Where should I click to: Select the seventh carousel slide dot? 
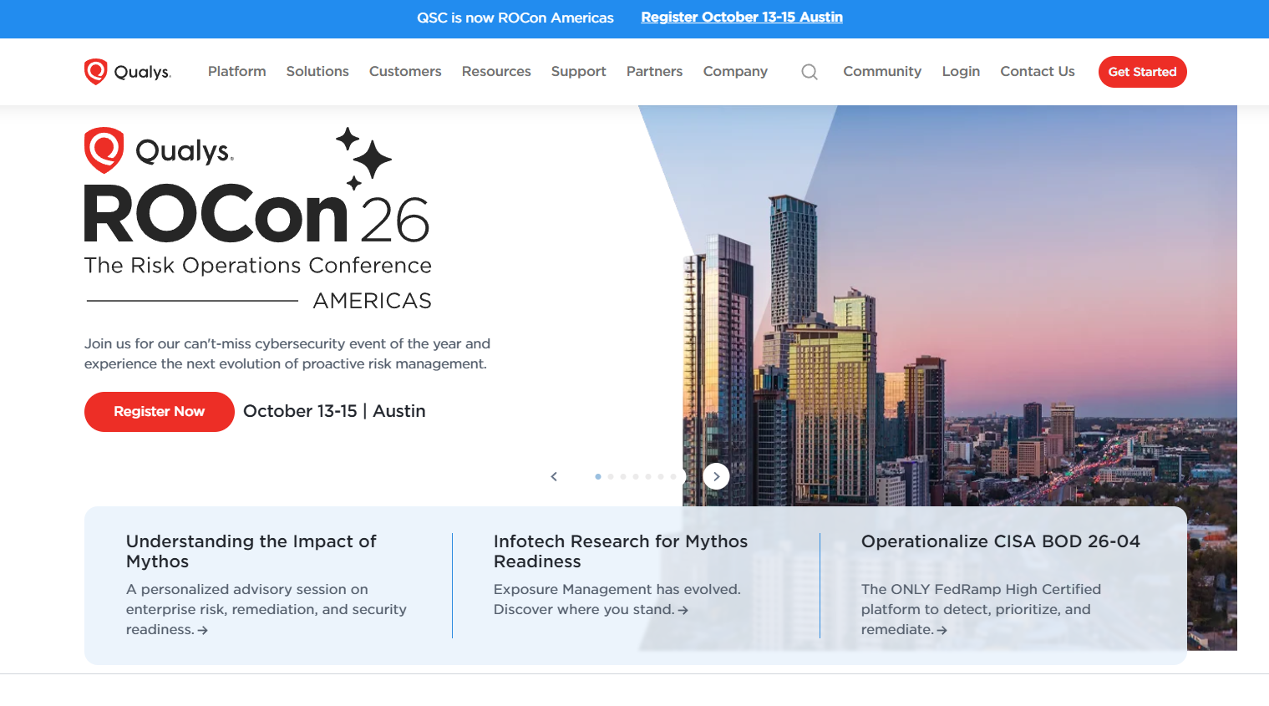673,476
